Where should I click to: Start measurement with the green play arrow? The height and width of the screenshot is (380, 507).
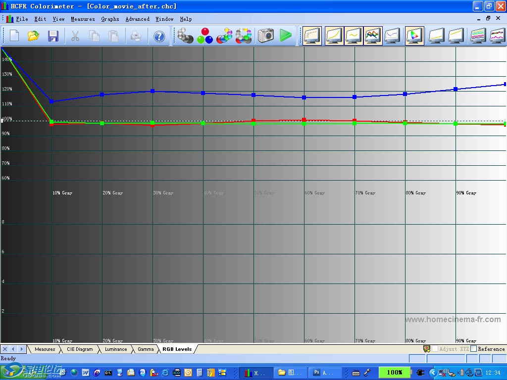coord(286,36)
